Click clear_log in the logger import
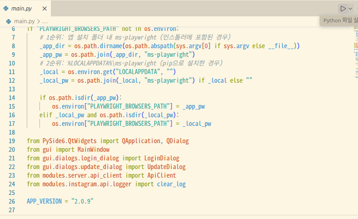Viewport: 358px width, 219px height. (171, 184)
